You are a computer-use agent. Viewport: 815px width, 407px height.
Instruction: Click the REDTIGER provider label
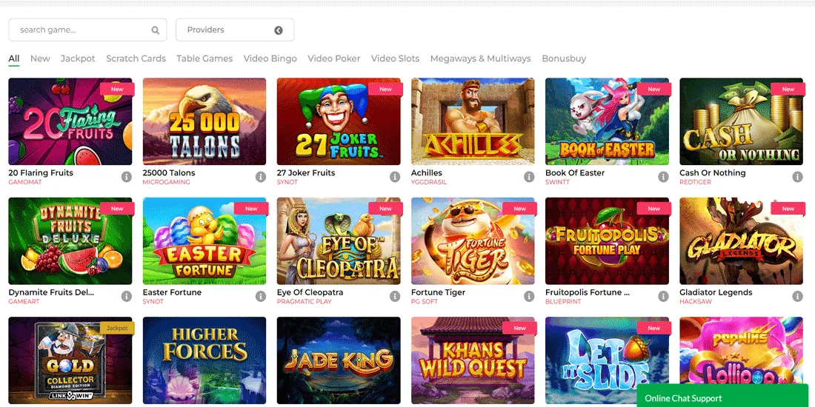coord(696,182)
